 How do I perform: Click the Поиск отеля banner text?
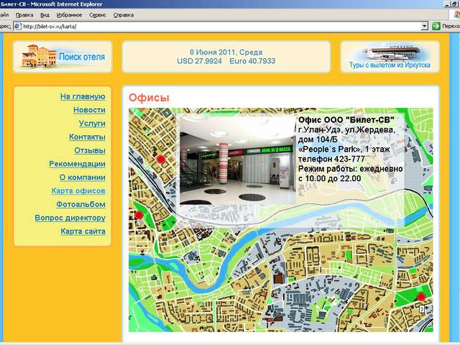82,57
